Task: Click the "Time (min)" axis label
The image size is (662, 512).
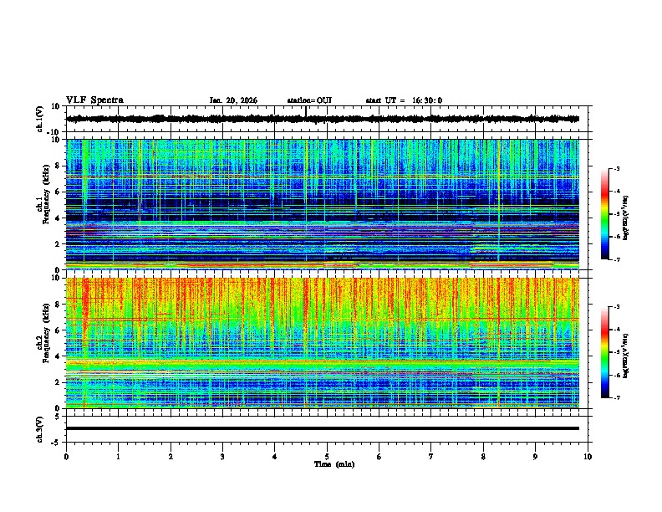Action: [334, 464]
